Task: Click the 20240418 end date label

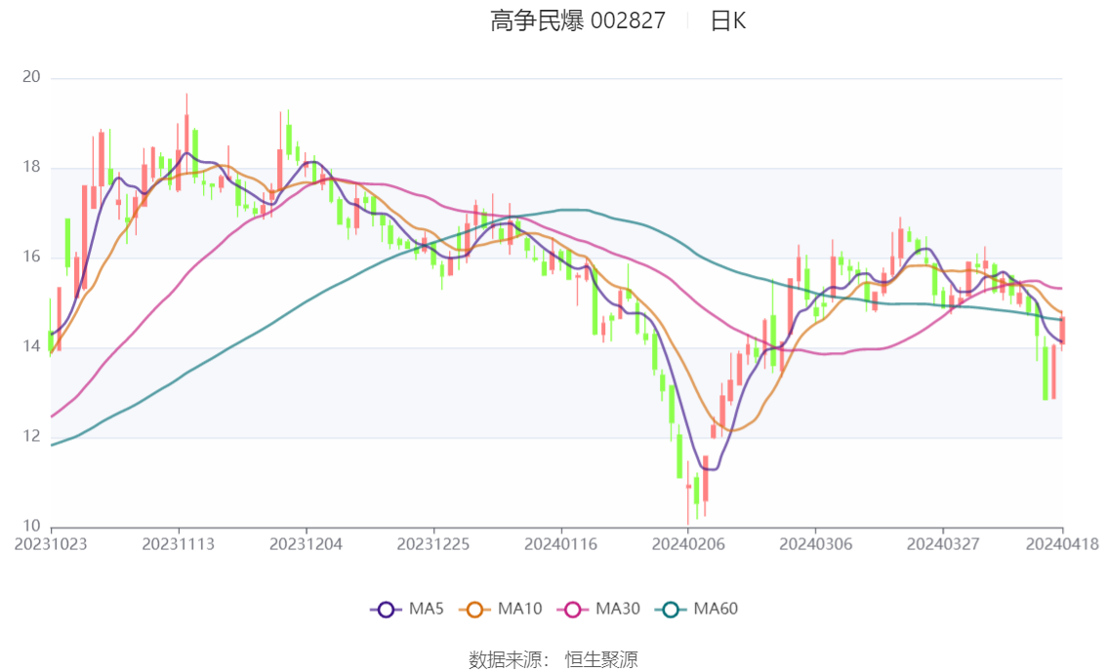Action: click(1061, 544)
